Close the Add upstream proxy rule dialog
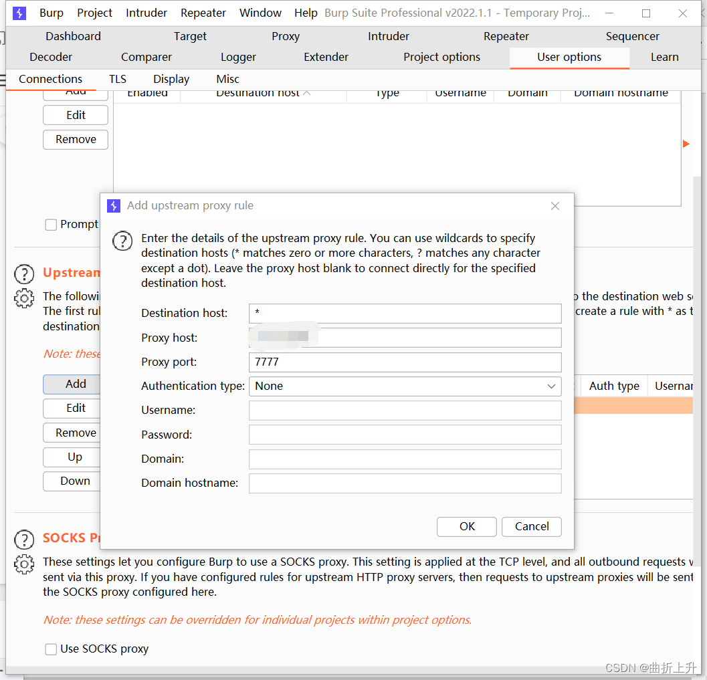Image resolution: width=707 pixels, height=680 pixels. (555, 206)
